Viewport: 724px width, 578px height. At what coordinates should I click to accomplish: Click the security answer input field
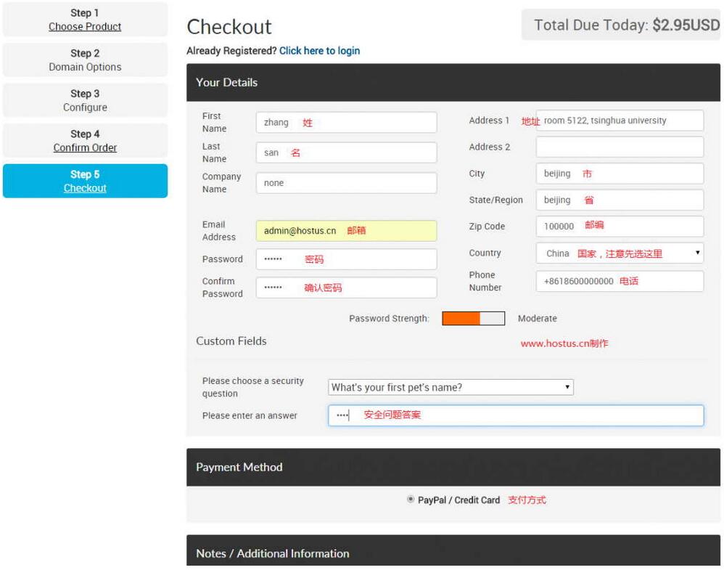(x=515, y=415)
